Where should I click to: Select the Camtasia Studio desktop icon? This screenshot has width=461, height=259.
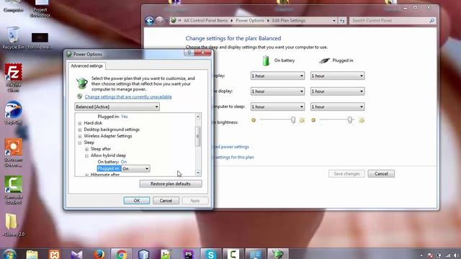coord(13,190)
